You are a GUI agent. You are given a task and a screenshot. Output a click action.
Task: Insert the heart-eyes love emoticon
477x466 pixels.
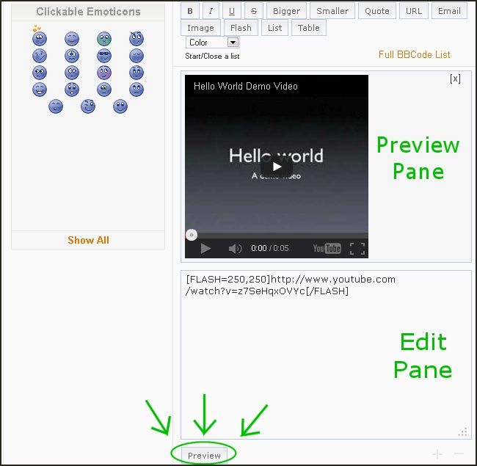click(x=39, y=37)
